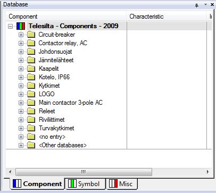Viewport: 216px width, 193px height.
Task: Click the Johdonsuojat folder icon
Action: [31, 52]
